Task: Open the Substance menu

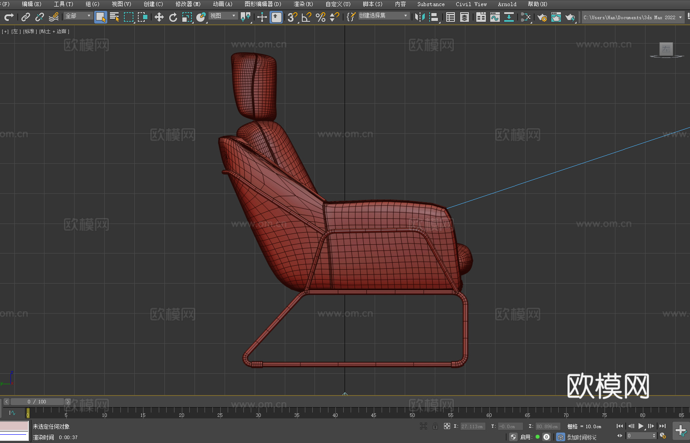Action: (x=431, y=4)
